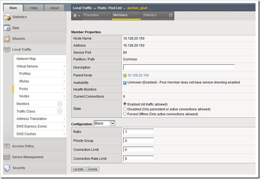
Task: Switch to the Properties tab
Action: (x=91, y=15)
